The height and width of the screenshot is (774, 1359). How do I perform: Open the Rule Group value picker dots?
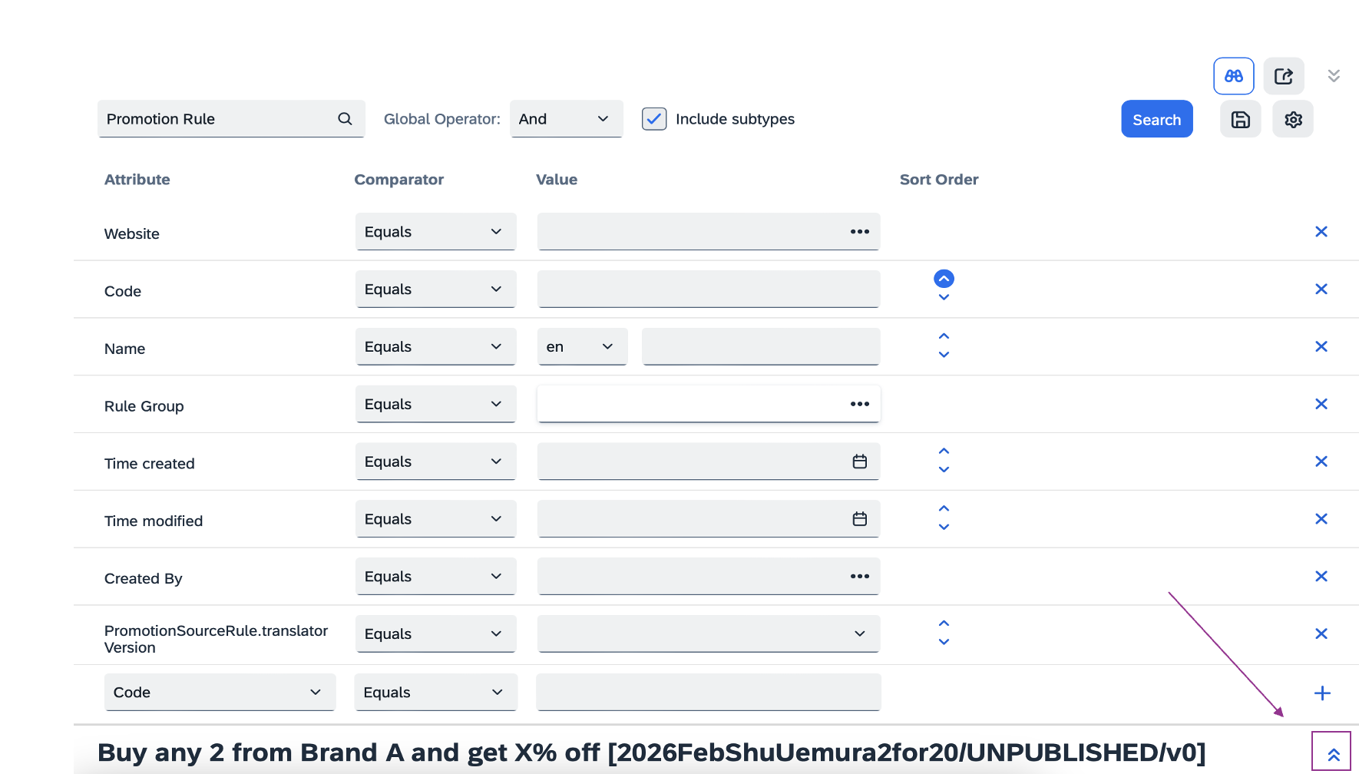coord(859,404)
